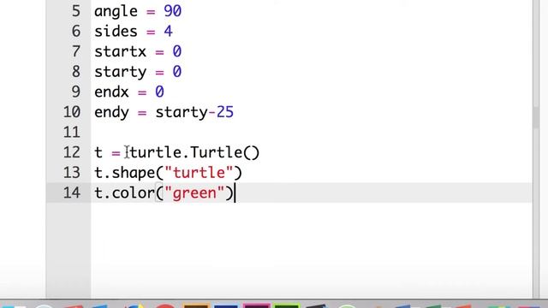548x308 pixels.
Task: Click the expression 'starty-25' on line 10
Action: click(x=194, y=113)
